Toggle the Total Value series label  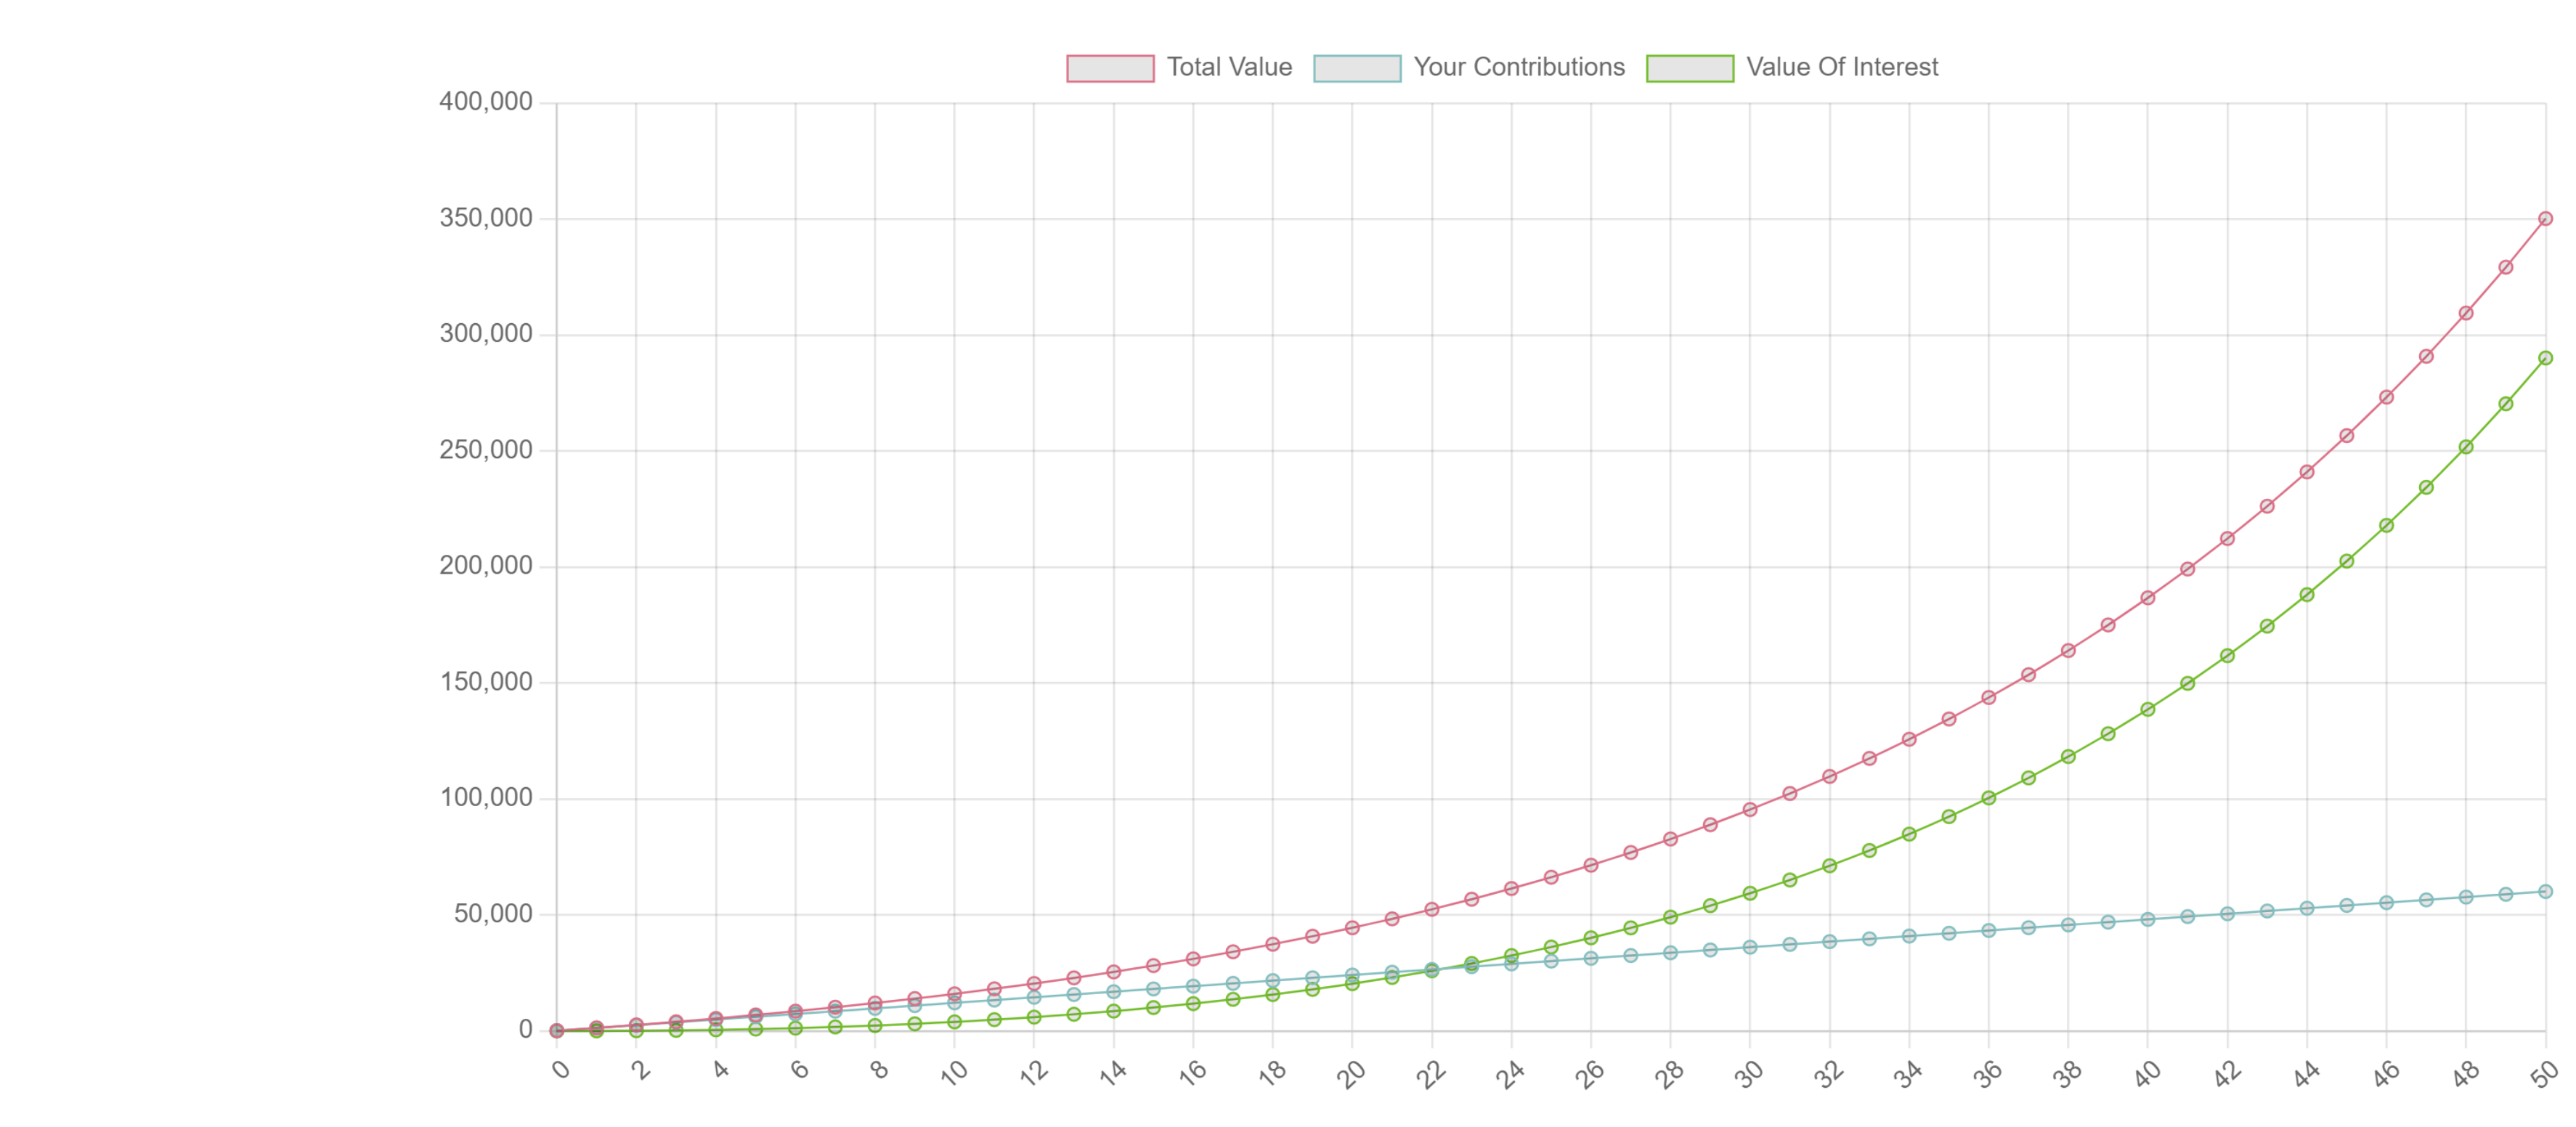[x=1229, y=67]
